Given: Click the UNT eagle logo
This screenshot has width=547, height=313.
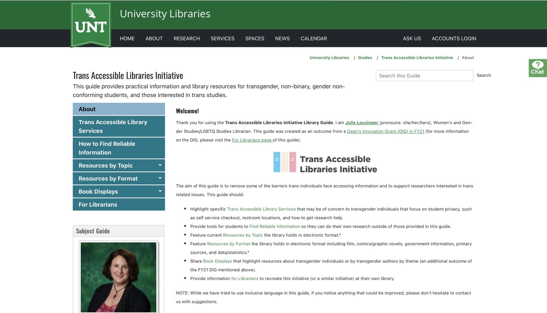Looking at the screenshot, I should (x=91, y=24).
